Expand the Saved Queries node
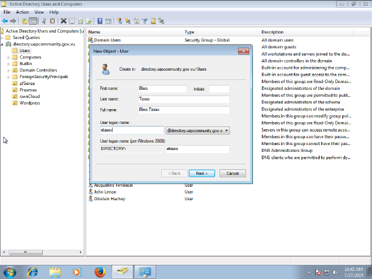This screenshot has height=279, width=372. [2, 38]
